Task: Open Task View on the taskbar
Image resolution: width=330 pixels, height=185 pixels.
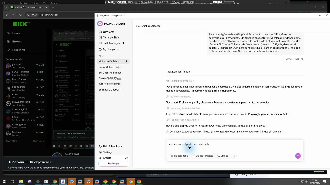Action: tap(12, 182)
